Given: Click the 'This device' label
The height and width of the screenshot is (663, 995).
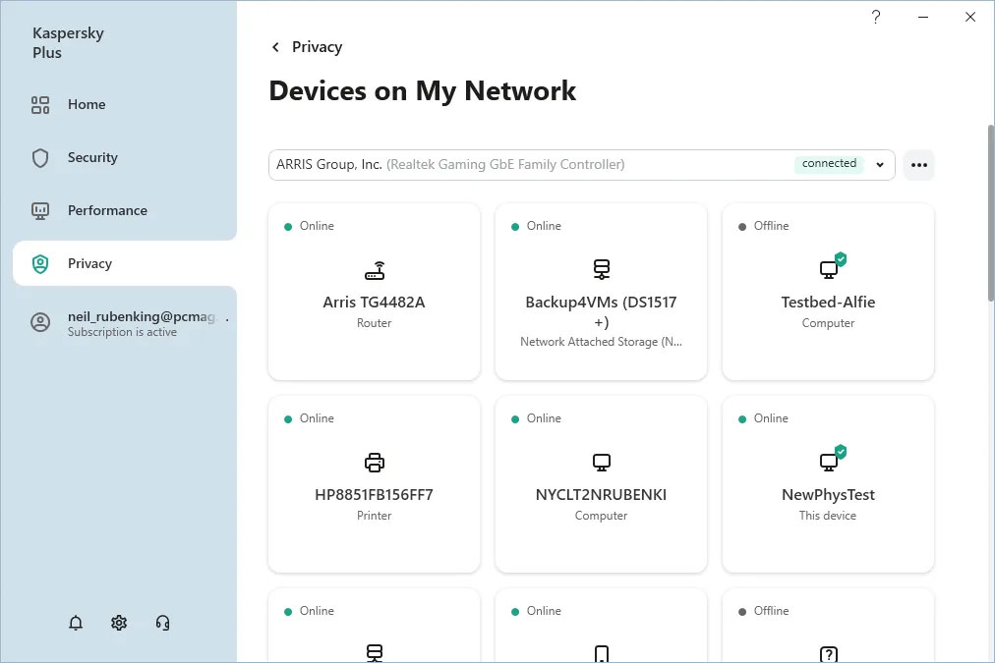Looking at the screenshot, I should pos(828,516).
